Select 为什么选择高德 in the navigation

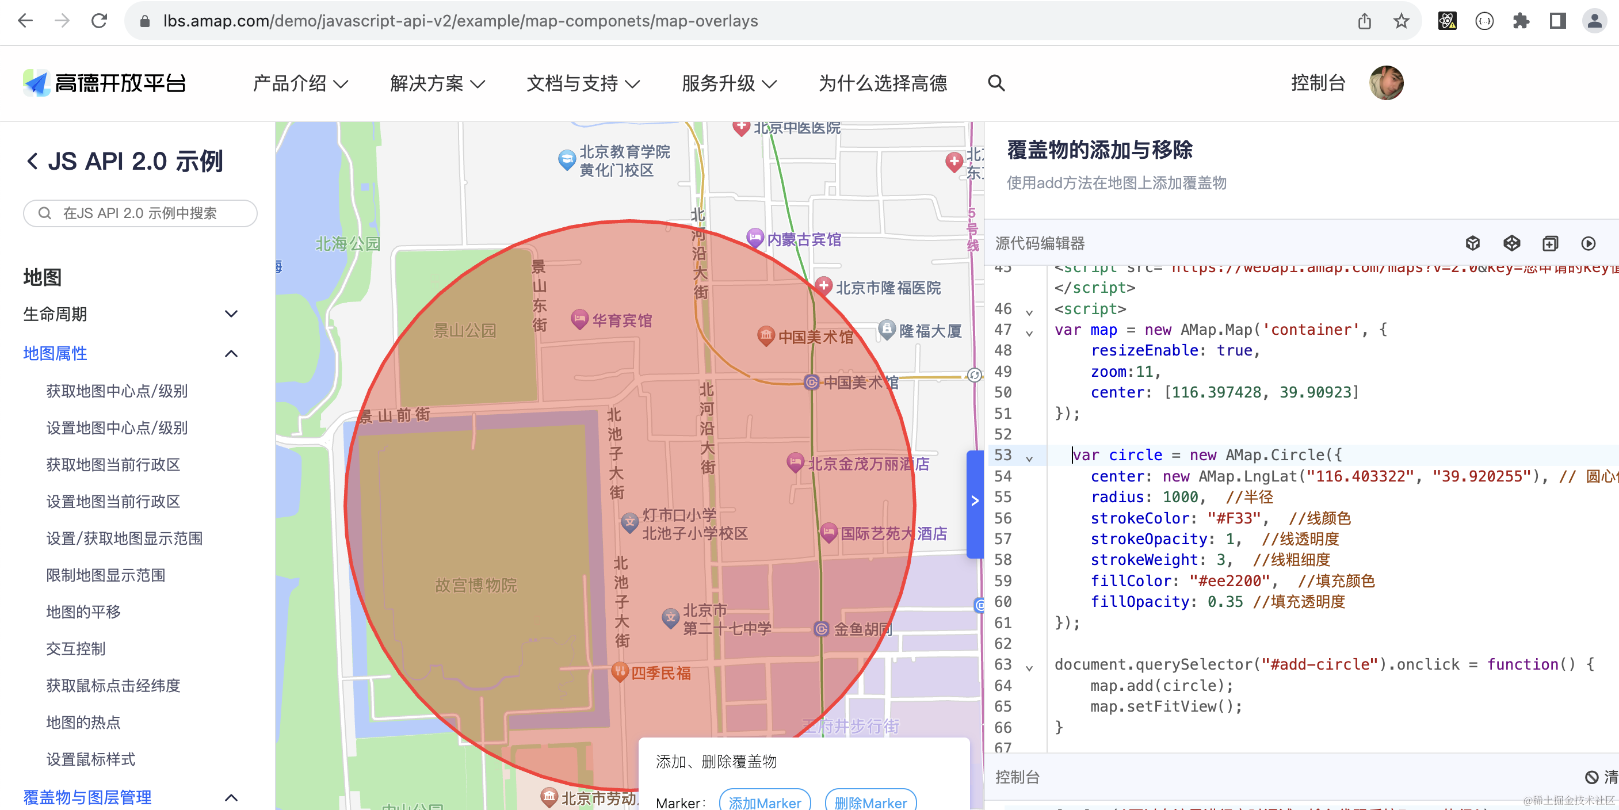(x=883, y=83)
